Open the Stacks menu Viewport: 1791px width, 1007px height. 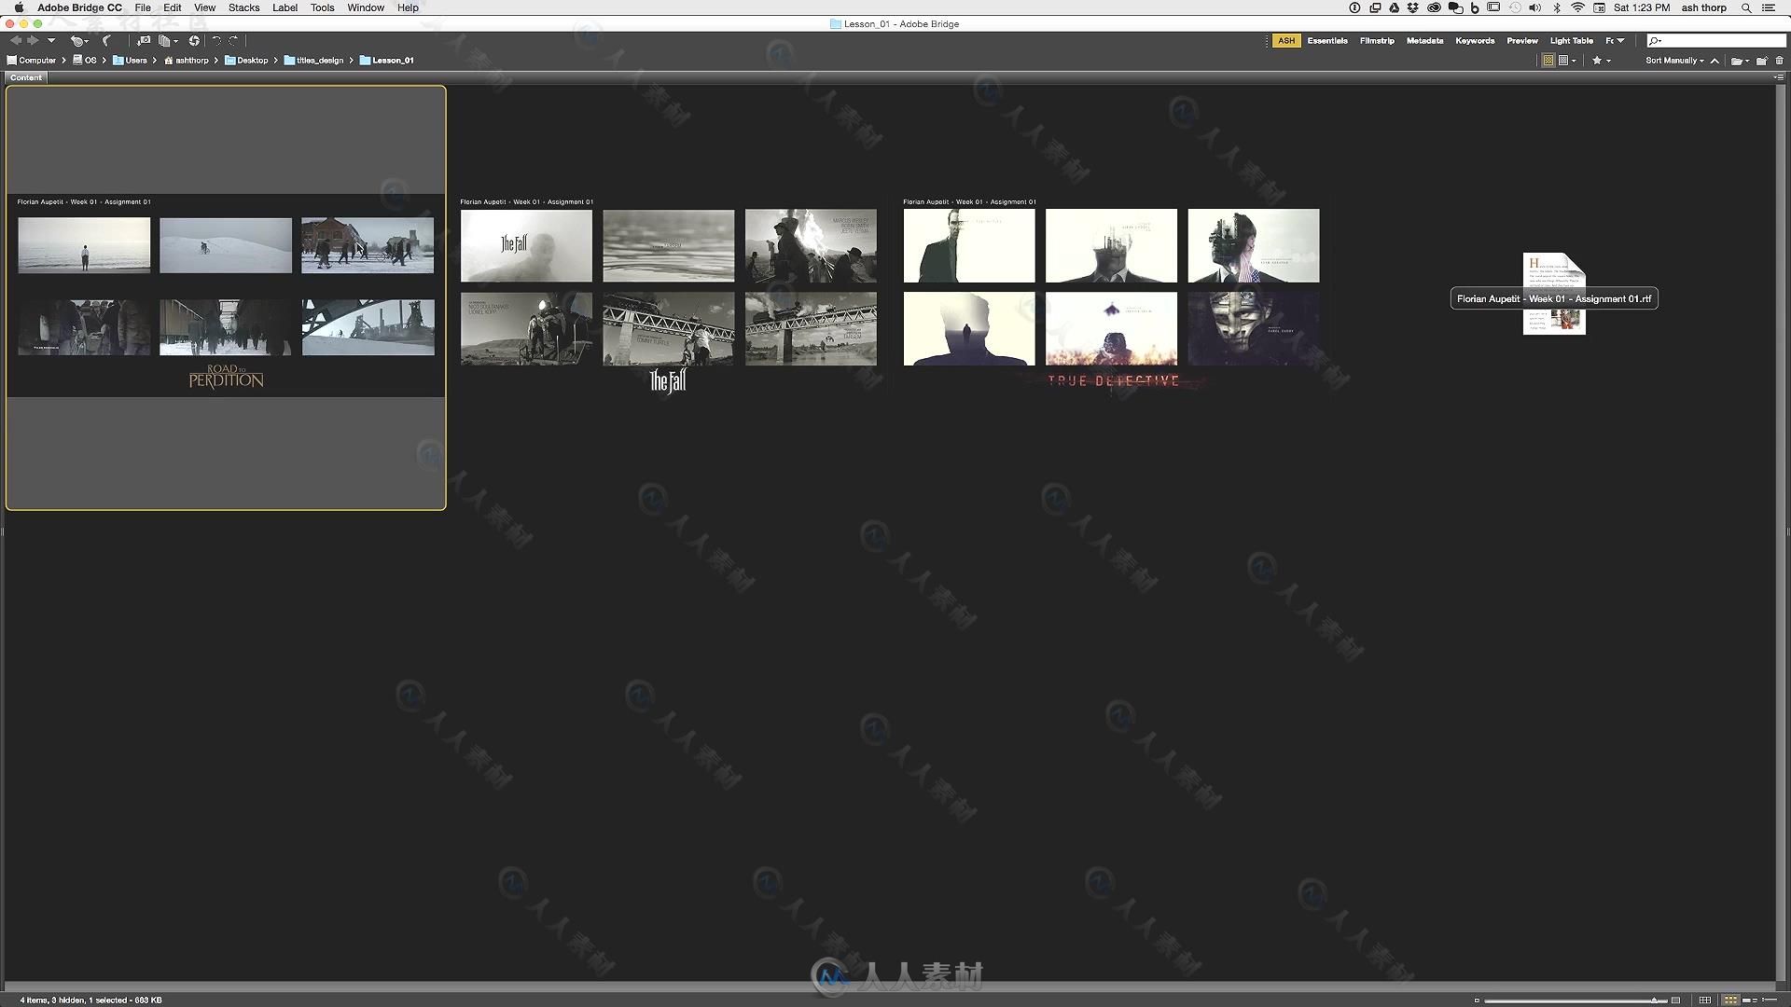click(244, 7)
